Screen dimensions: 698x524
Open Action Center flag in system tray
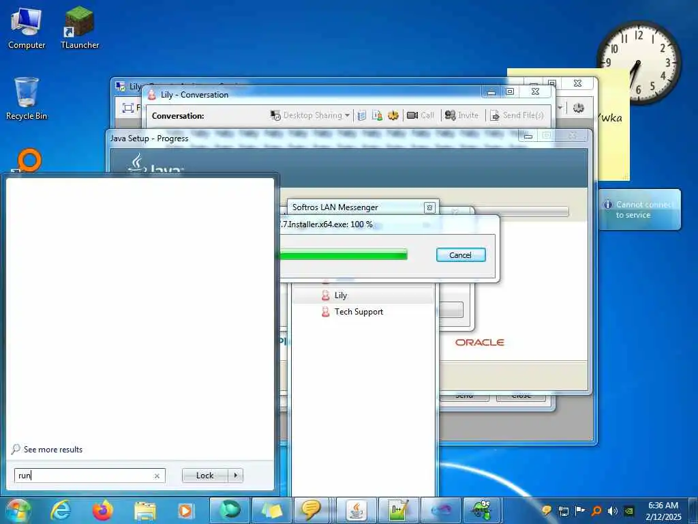pos(580,510)
